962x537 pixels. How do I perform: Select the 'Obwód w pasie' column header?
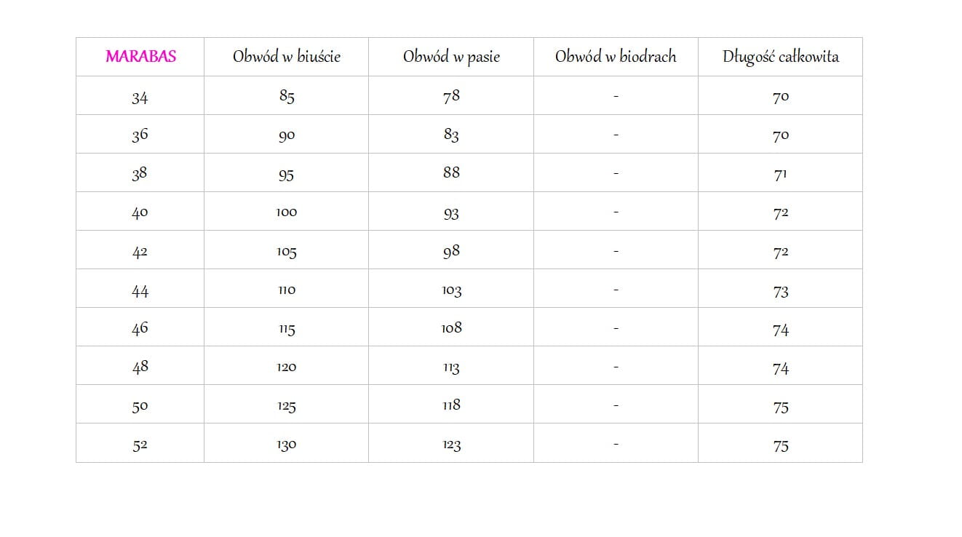(451, 57)
